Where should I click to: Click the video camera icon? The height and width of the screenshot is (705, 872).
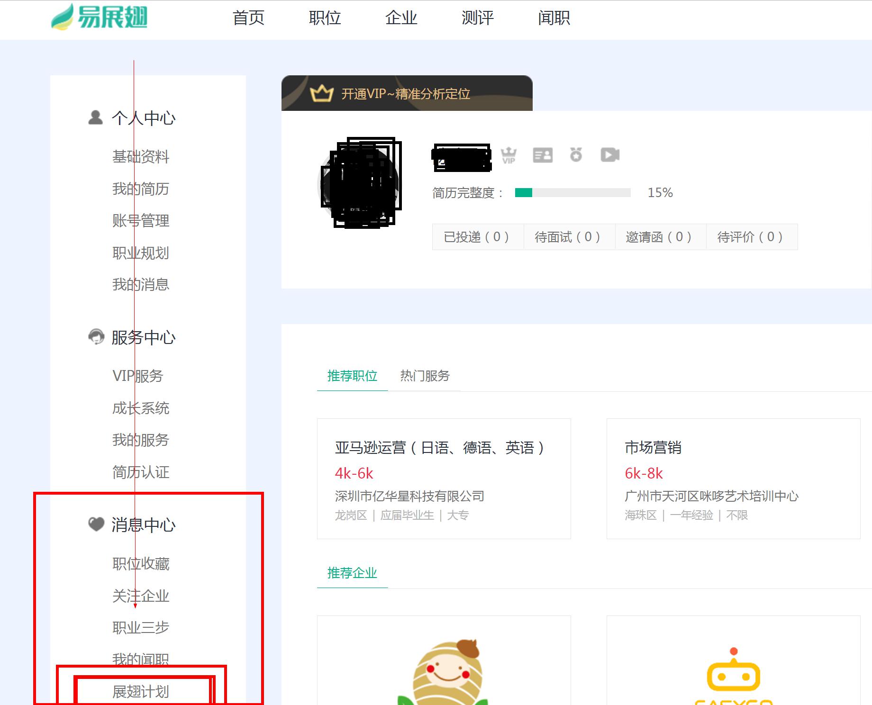[x=610, y=155]
